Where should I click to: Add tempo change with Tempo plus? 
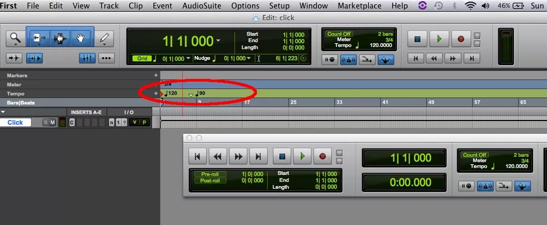coord(156,93)
